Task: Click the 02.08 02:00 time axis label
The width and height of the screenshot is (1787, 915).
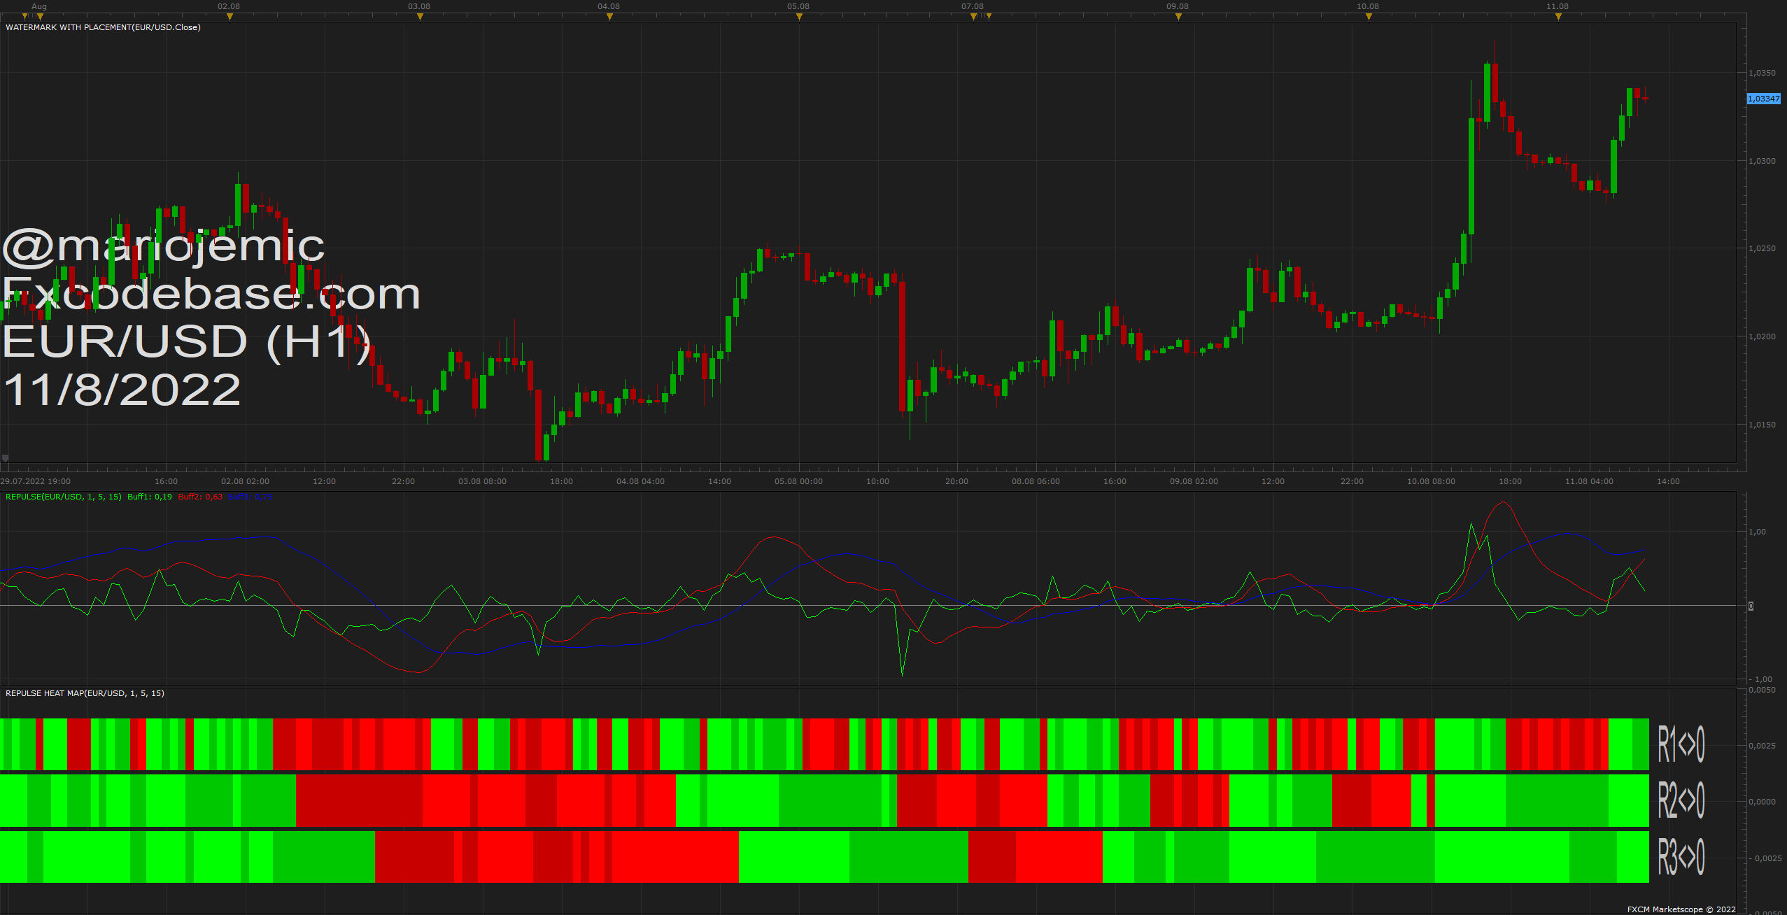Action: (245, 481)
